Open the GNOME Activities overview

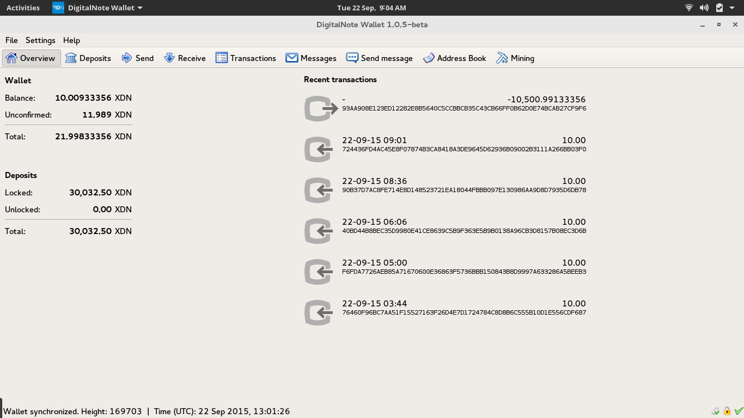pos(23,8)
